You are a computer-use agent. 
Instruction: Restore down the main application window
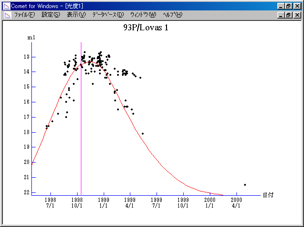(x=288, y=6)
